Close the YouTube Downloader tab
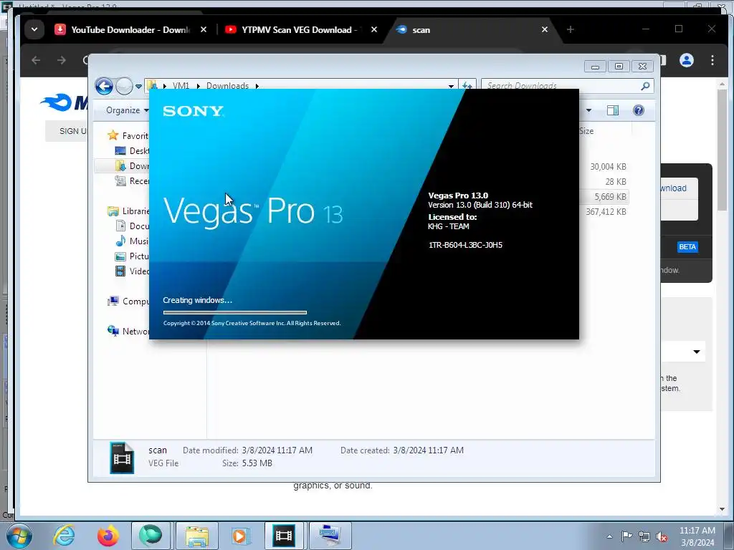Image resolution: width=734 pixels, height=550 pixels. (204, 29)
